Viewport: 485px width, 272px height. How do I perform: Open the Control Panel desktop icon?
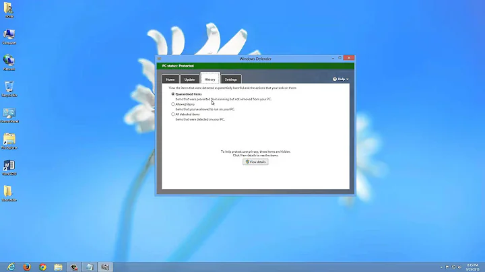pyautogui.click(x=9, y=115)
